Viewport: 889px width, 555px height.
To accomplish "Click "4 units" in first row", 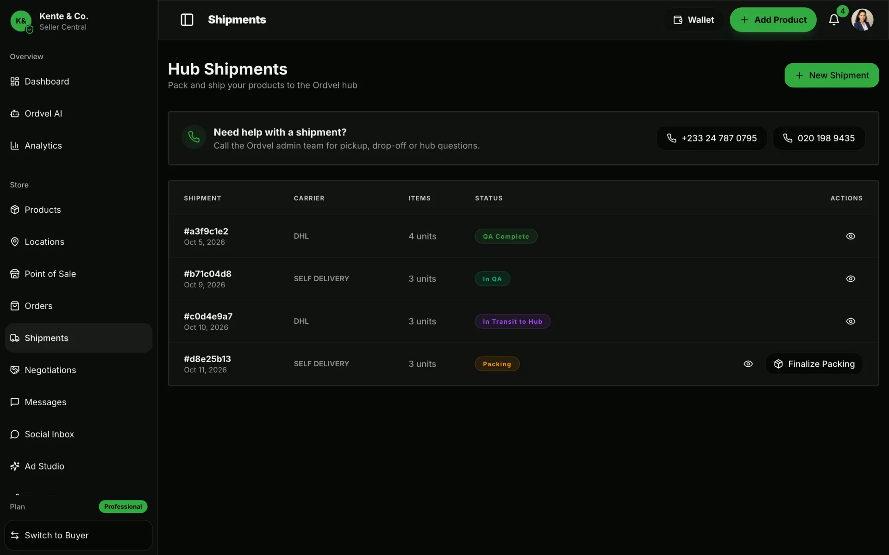I will click(422, 236).
